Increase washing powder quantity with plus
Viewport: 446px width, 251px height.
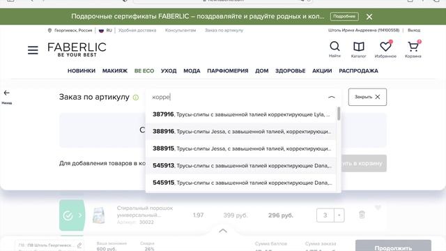click(x=339, y=215)
